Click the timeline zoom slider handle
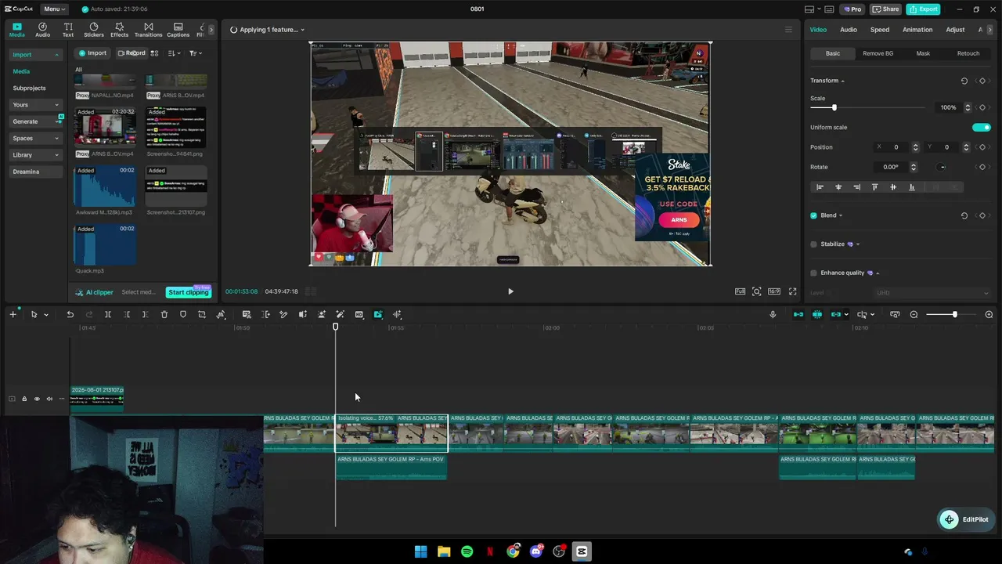The width and height of the screenshot is (1002, 564). (x=954, y=314)
